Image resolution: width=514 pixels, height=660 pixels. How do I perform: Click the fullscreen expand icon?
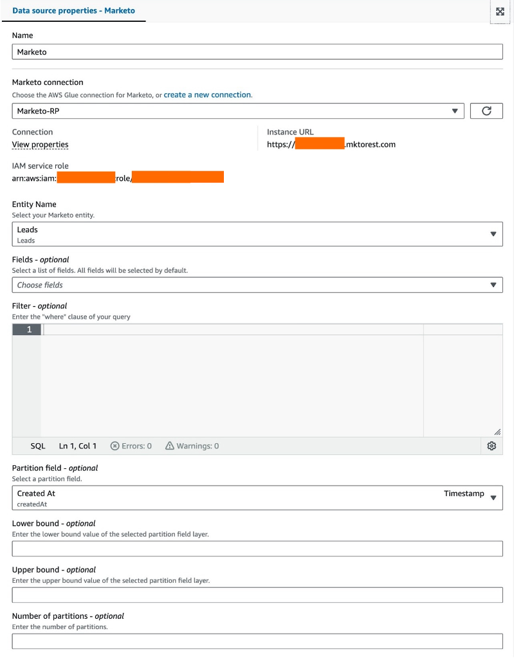click(499, 11)
